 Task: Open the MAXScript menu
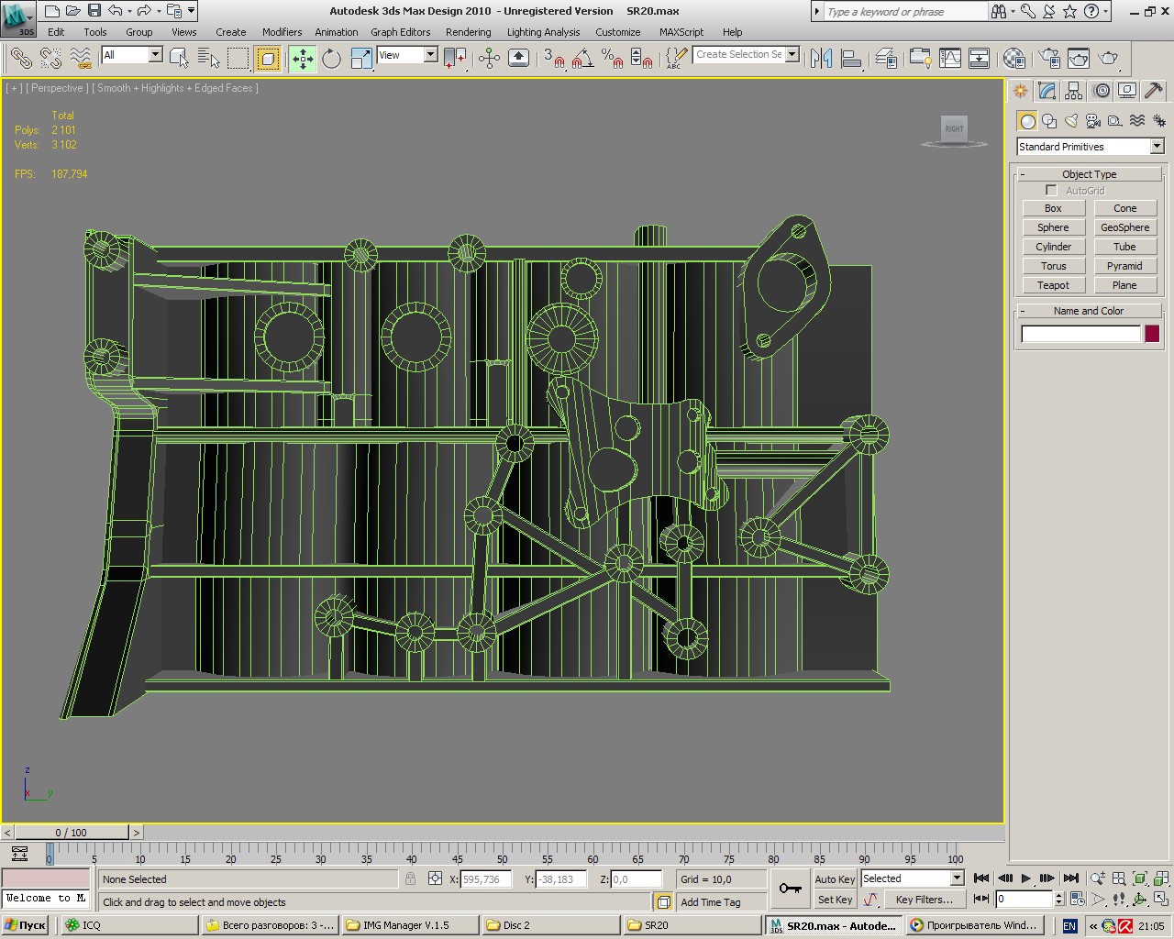pos(681,32)
